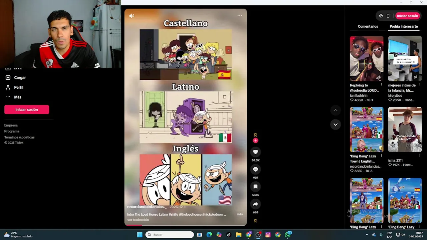
Task: Click the taskbar volume speaker icon
Action: (x=403, y=235)
